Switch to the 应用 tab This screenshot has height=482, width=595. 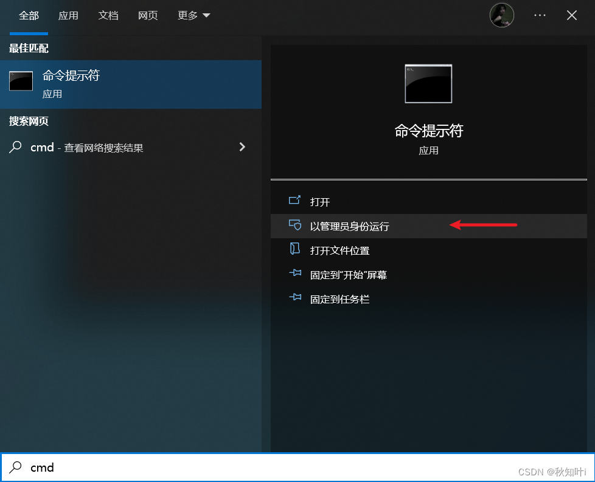click(x=68, y=15)
